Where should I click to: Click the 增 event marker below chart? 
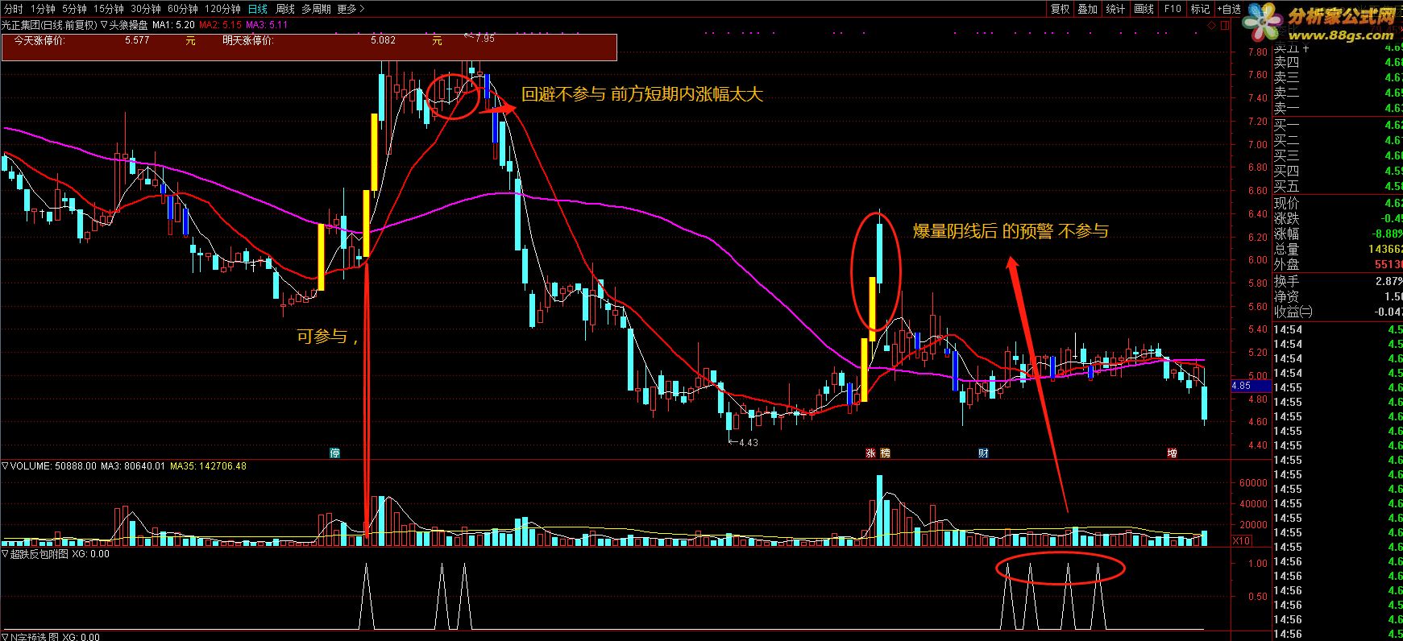(1172, 453)
